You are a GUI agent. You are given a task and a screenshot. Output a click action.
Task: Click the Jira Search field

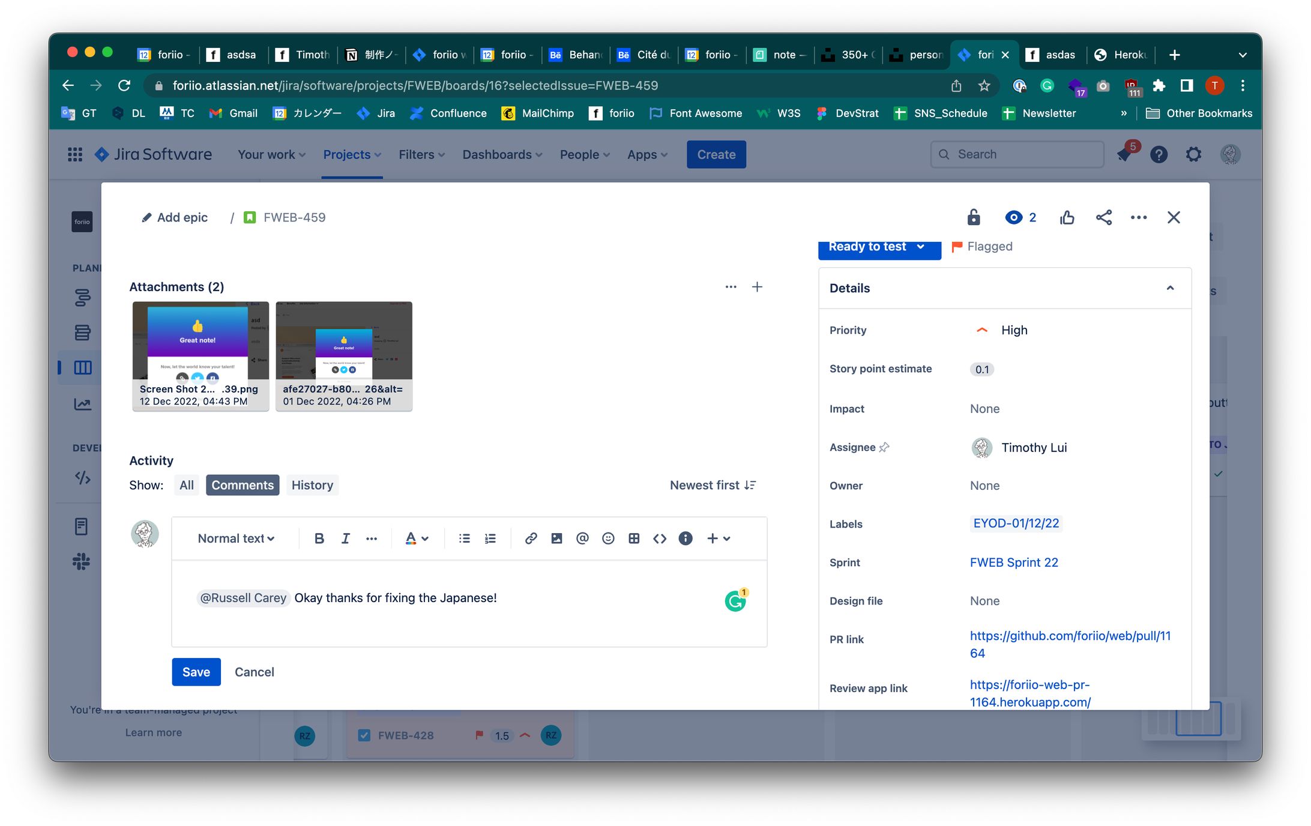1017,154
